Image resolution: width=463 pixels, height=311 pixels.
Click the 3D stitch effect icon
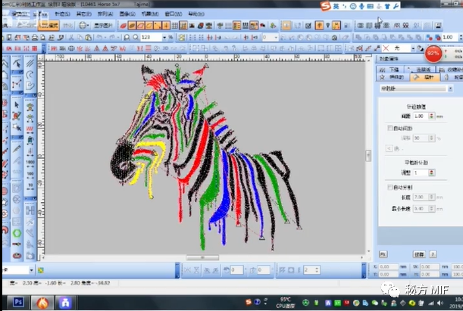point(166,48)
